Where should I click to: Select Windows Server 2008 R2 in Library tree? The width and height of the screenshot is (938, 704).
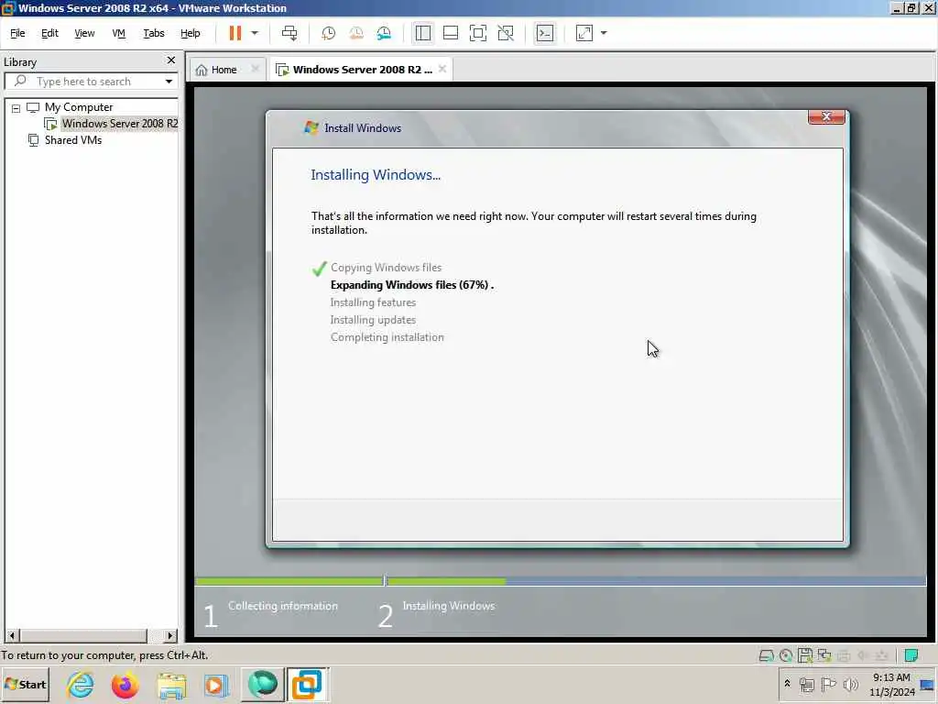120,124
